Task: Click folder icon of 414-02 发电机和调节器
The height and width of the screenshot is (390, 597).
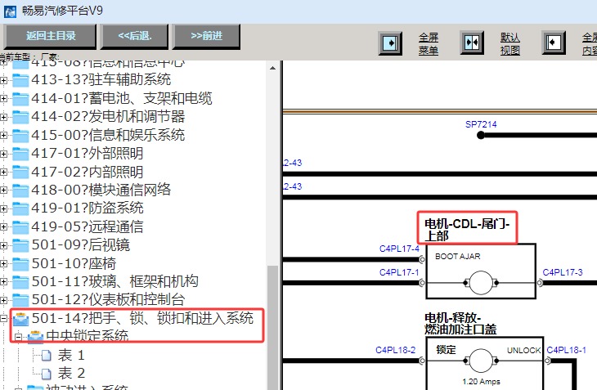Action: [20, 117]
